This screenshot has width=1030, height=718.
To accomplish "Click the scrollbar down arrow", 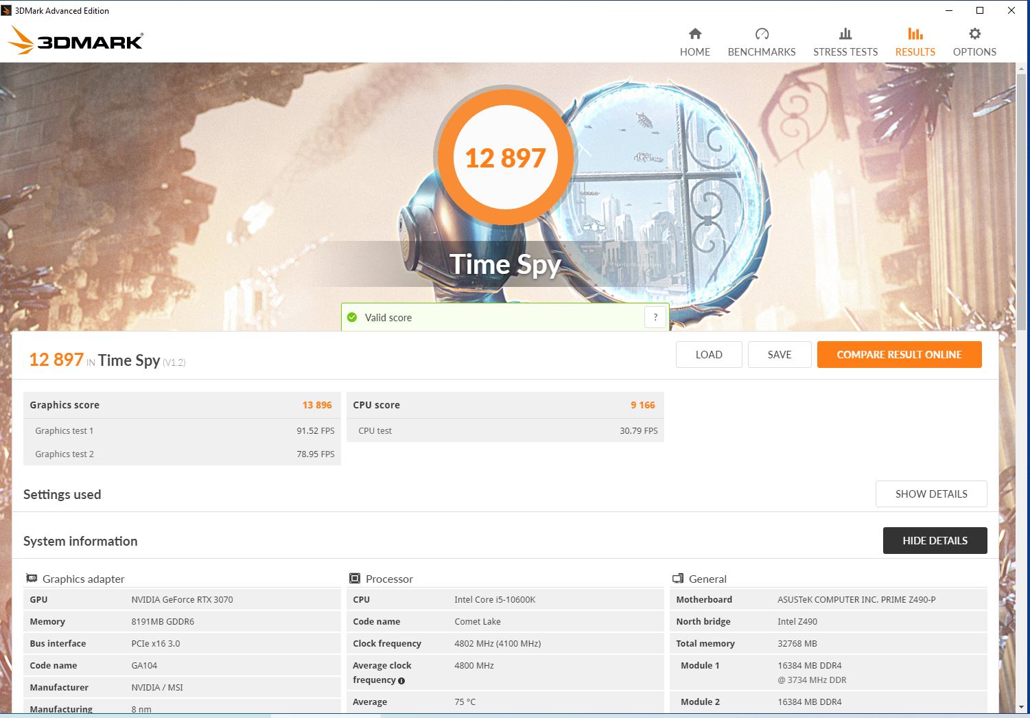I will 1022,707.
